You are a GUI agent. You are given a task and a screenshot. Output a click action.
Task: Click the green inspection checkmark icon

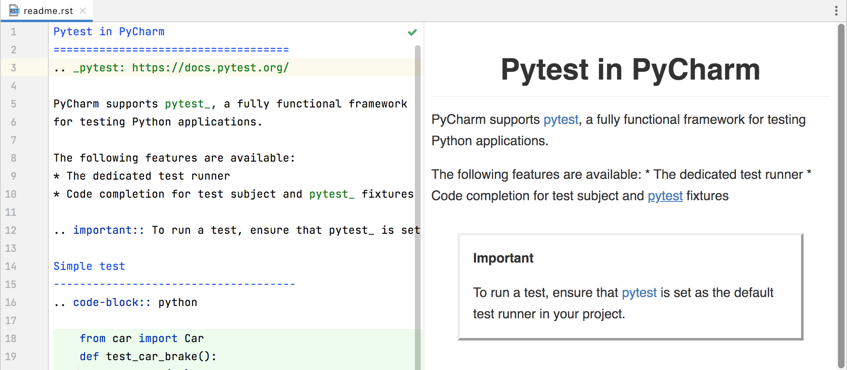coord(412,32)
